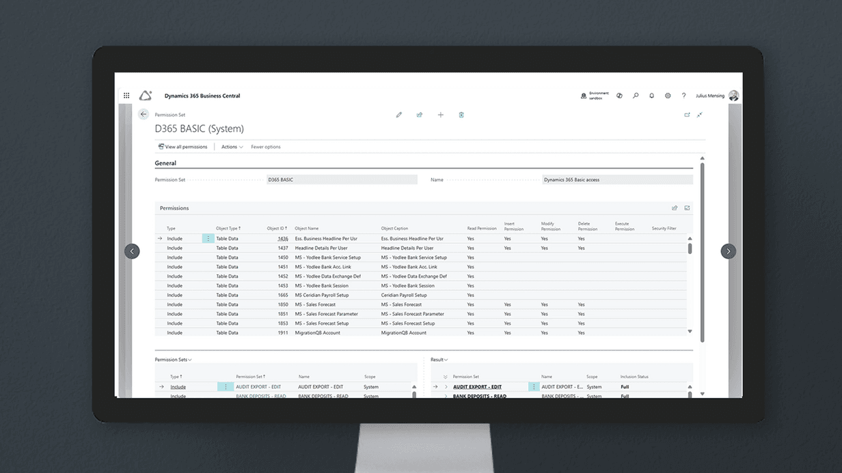Screen dimensions: 842x473
Task: Click the share icon in page header
Action: coord(420,115)
